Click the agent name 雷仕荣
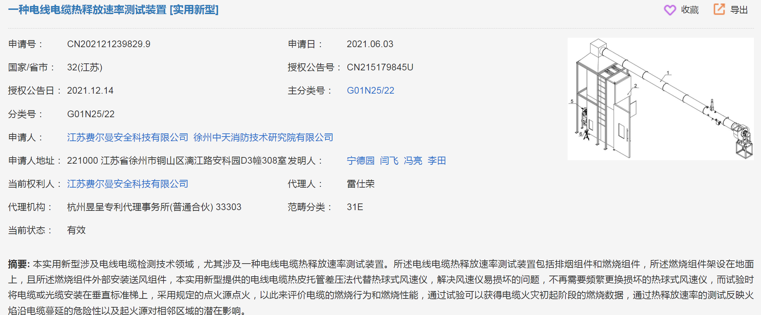 [x=360, y=184]
